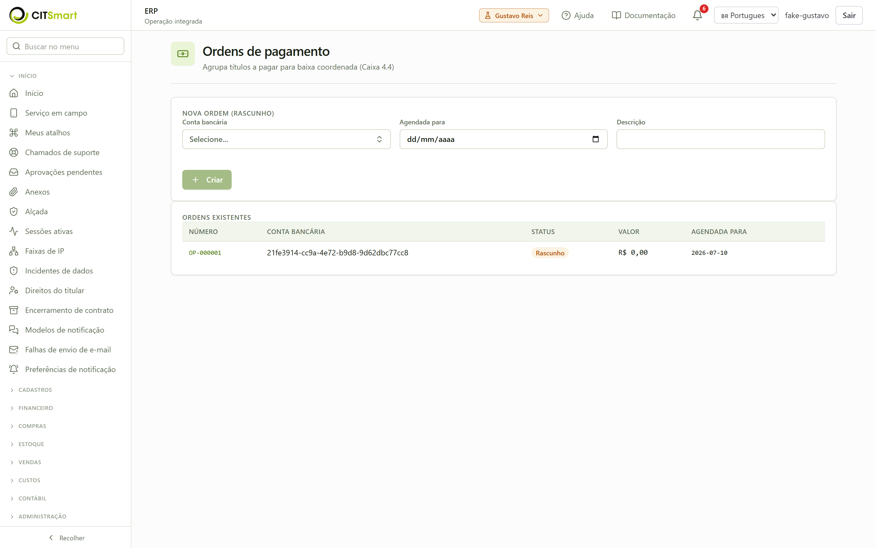Click the Alçada shield check icon
The height and width of the screenshot is (548, 876).
14,212
